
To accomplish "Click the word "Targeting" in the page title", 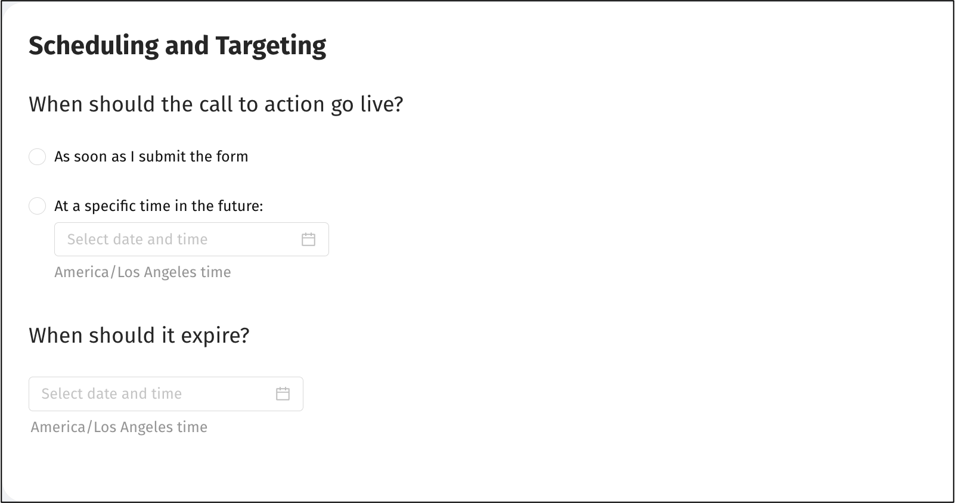I will tap(271, 46).
